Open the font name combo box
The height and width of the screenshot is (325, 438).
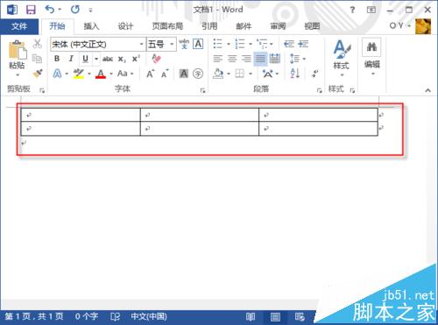(98, 45)
